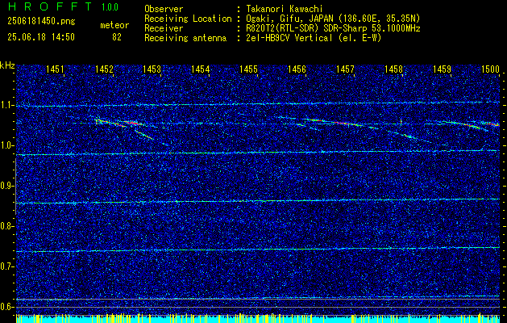Screen dimensions: 507x323
Task: Click the 0.6 kHz axis label
Action: pos(6,307)
